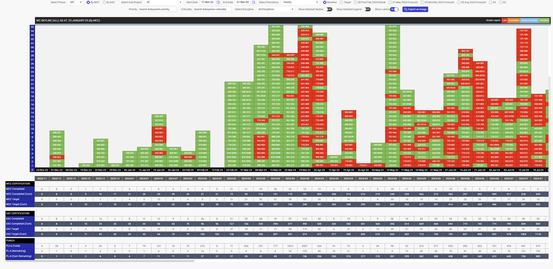
Task: Select the PL-A (Remaining) row label
Action: point(20,251)
